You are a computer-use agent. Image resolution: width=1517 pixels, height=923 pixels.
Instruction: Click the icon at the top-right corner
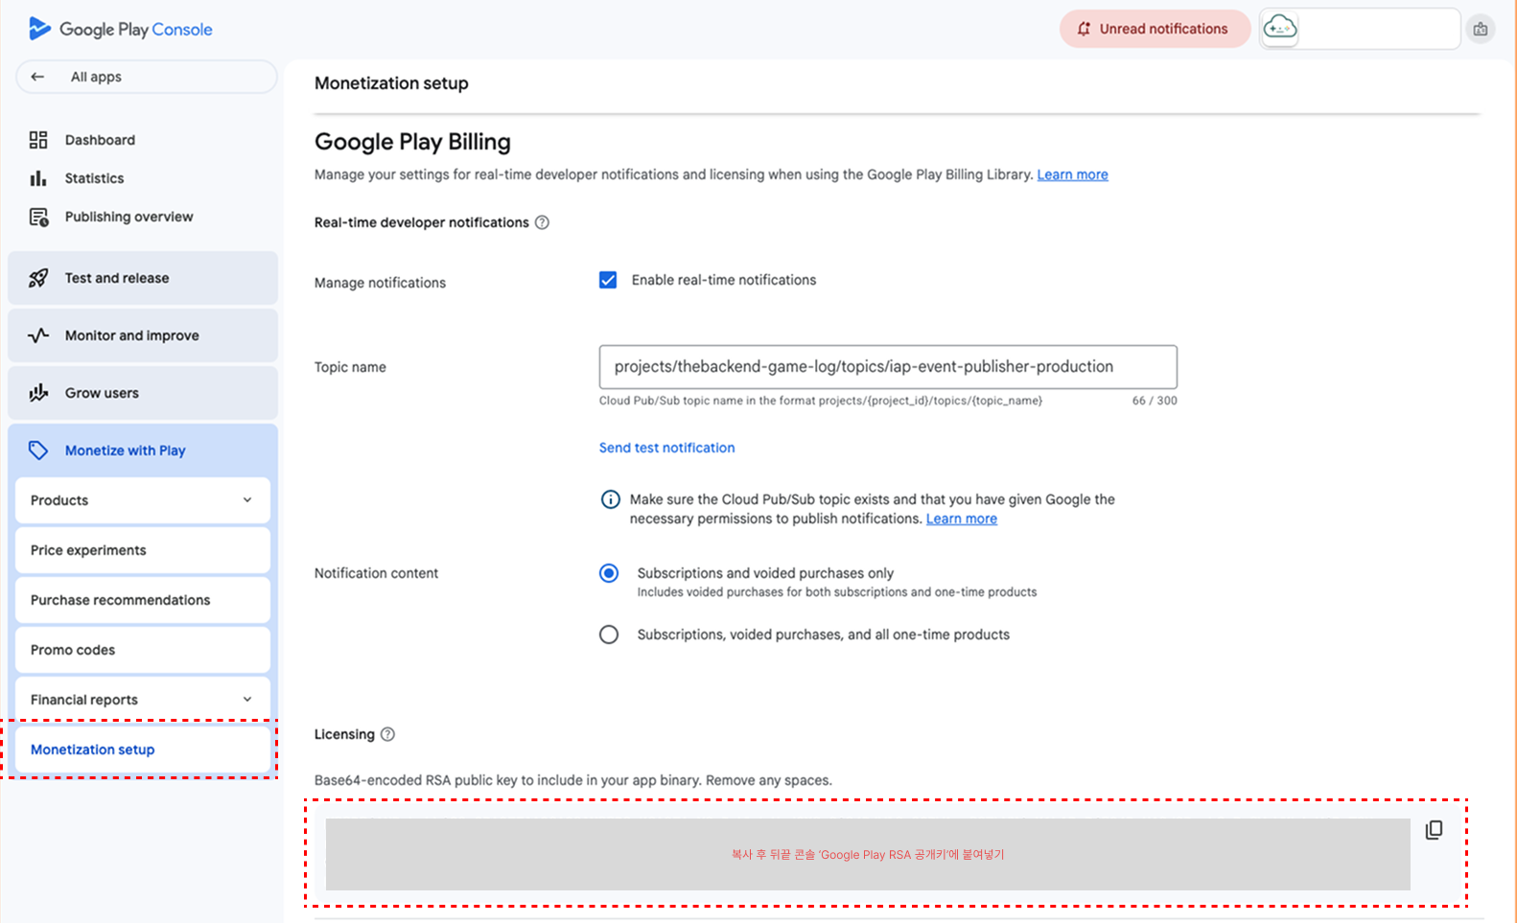tap(1481, 29)
